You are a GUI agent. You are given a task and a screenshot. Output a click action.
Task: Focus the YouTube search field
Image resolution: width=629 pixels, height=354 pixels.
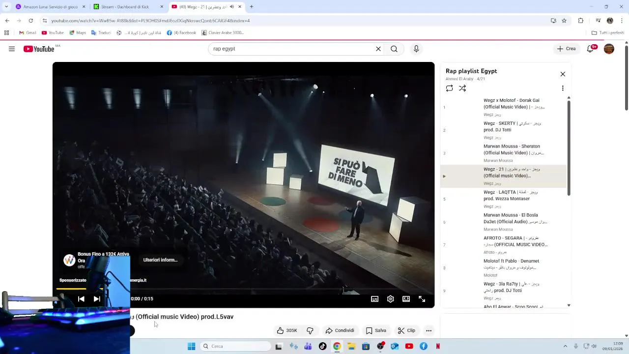pyautogui.click(x=292, y=49)
